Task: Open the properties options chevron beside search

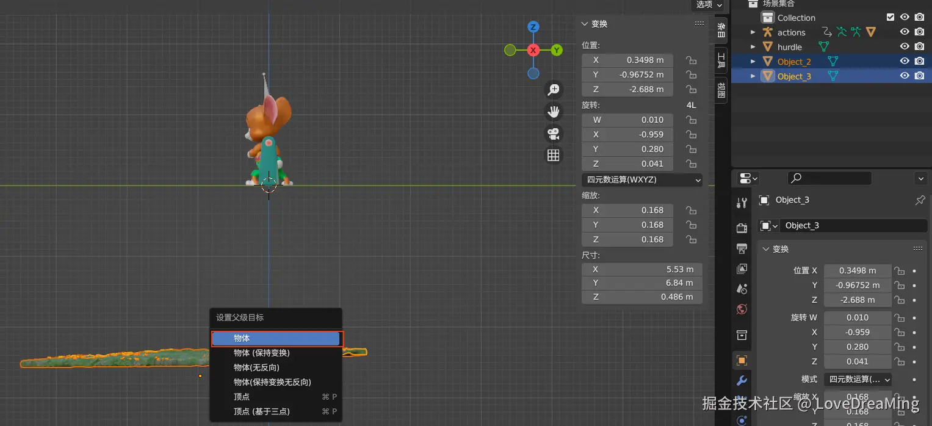Action: [921, 178]
